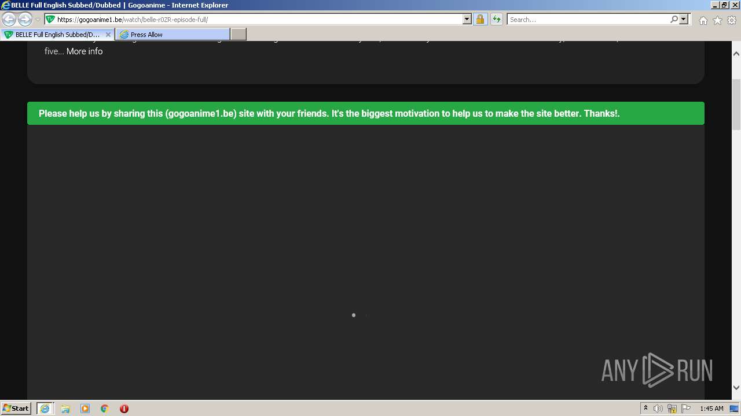Minimize the Internet Explorer window

pyautogui.click(x=714, y=5)
